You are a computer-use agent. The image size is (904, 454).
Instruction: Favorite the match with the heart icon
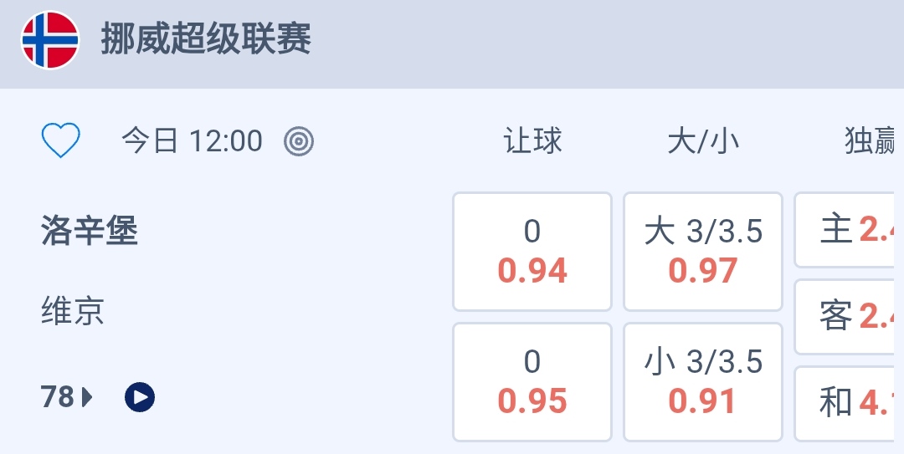tap(61, 141)
